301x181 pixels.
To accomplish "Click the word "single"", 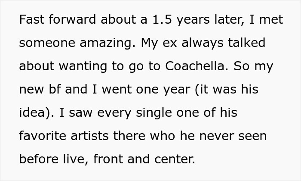I will (154, 113).
